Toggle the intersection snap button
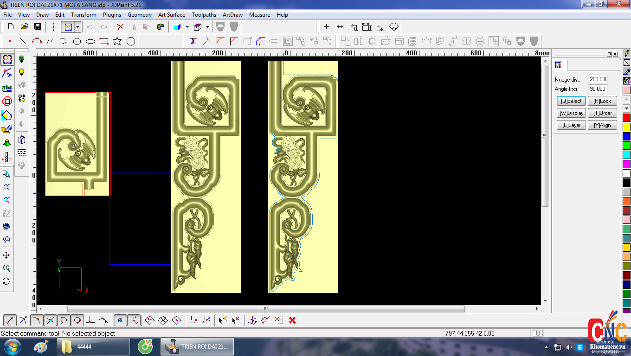The image size is (631, 356). tap(51, 320)
